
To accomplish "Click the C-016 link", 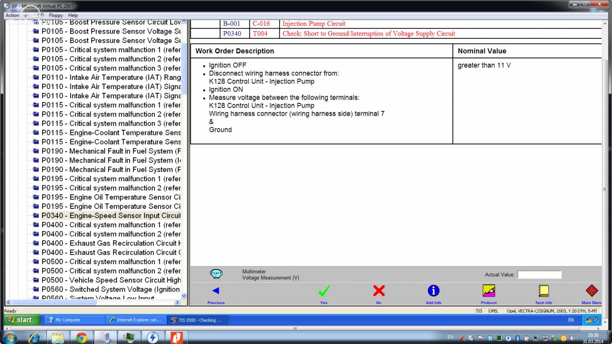I will [x=261, y=23].
